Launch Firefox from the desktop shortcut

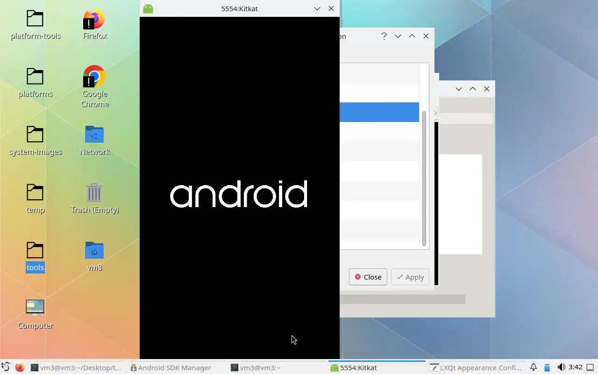tap(94, 19)
